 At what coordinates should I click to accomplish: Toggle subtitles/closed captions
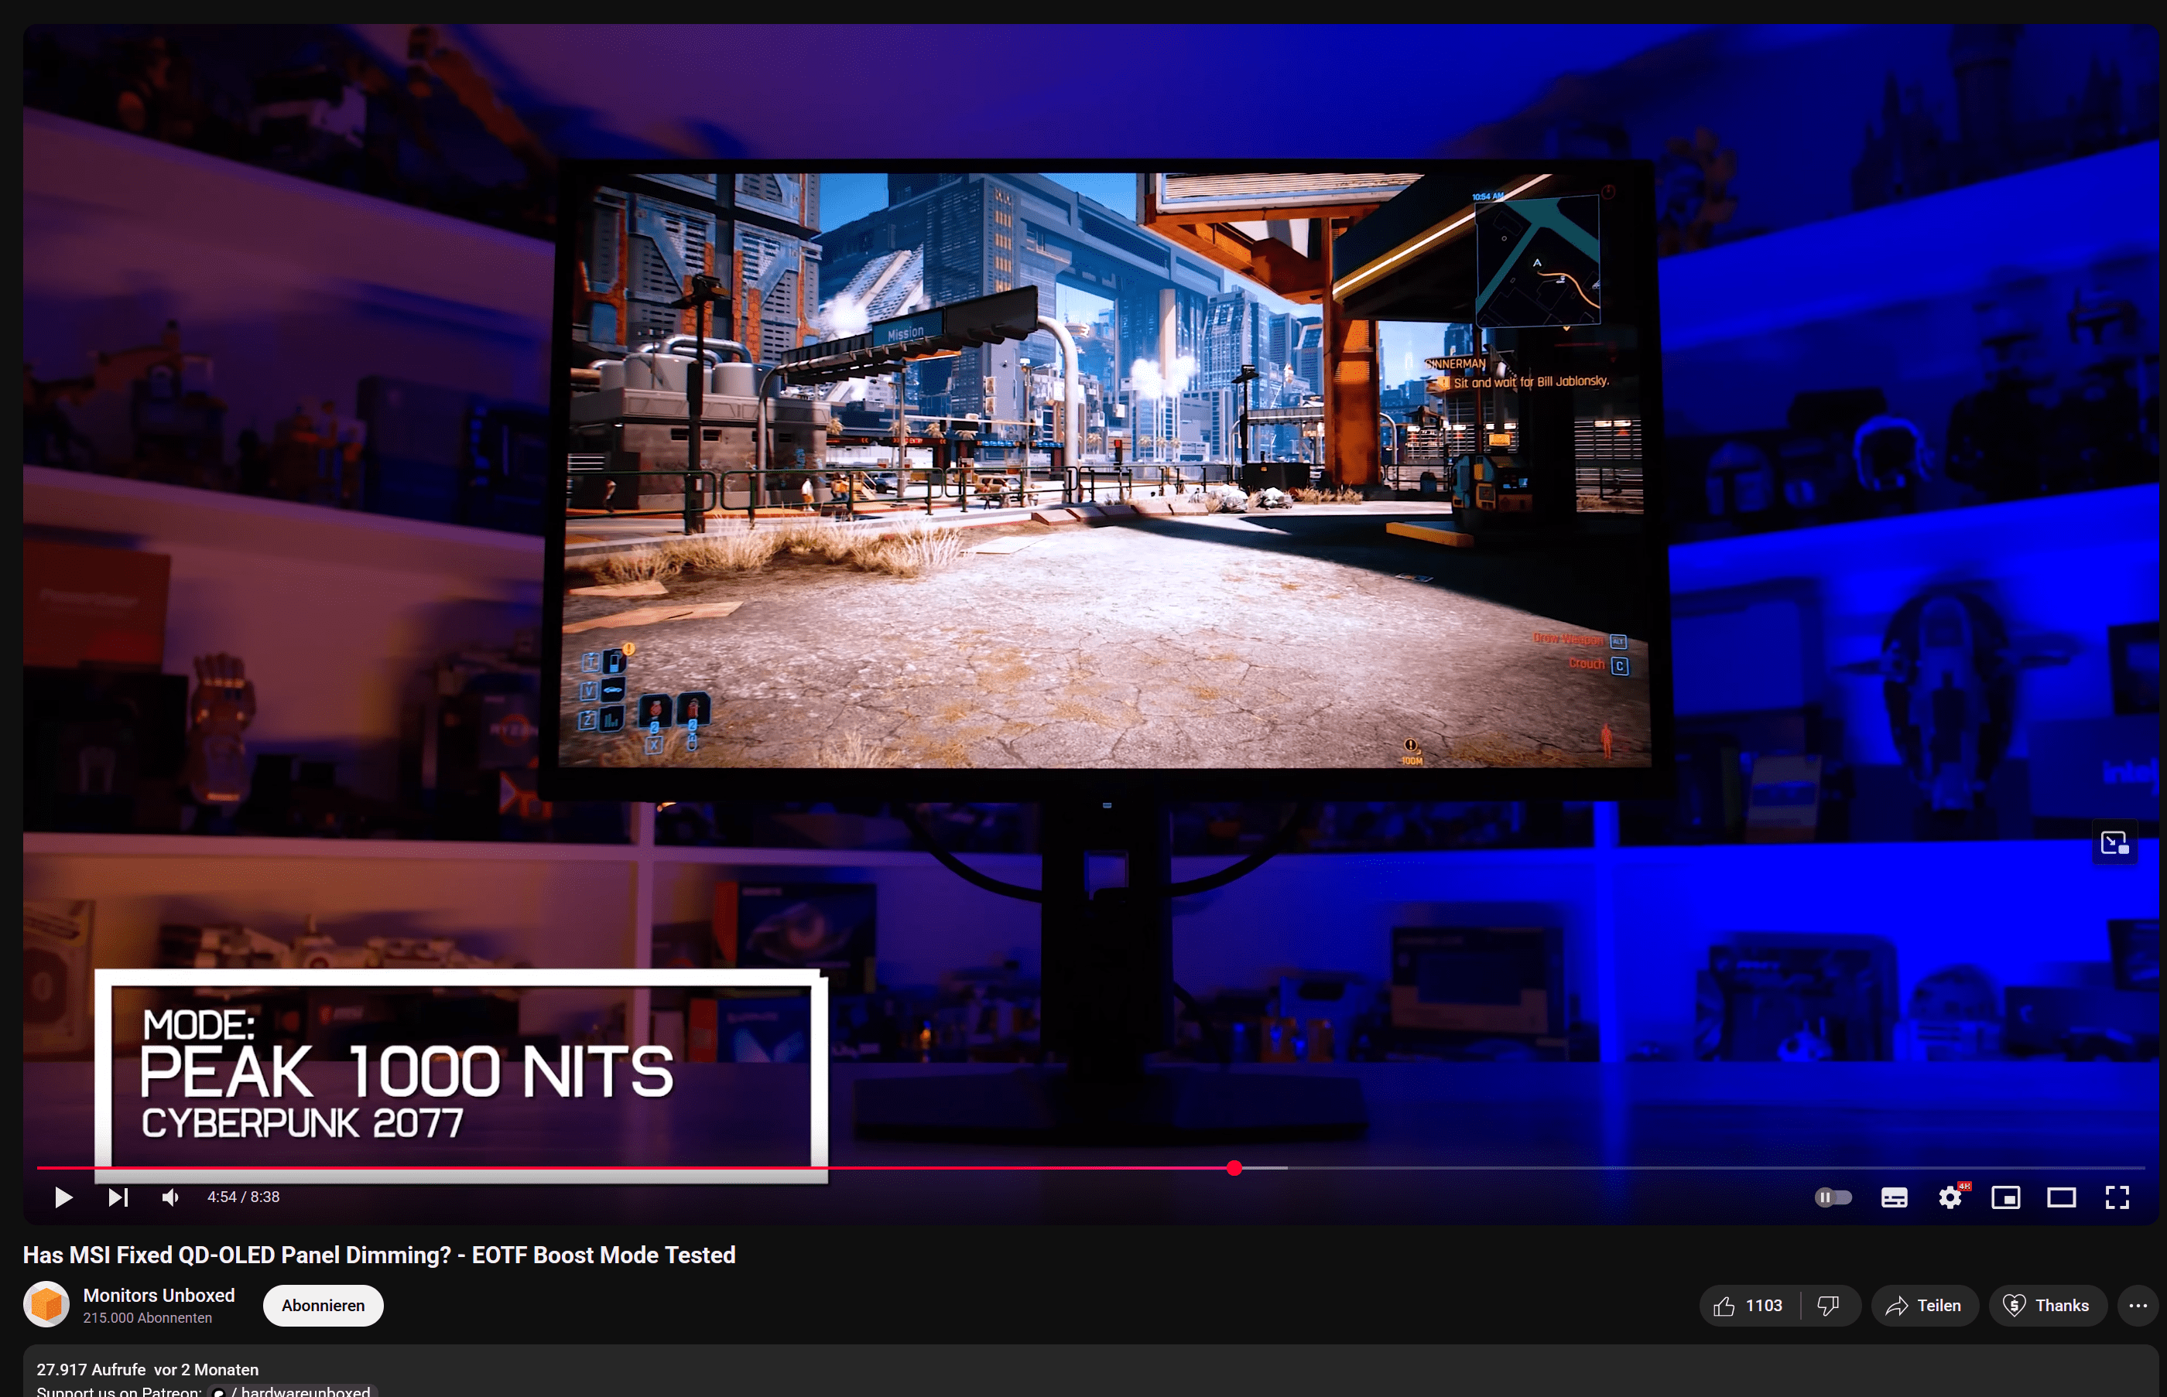1894,1197
